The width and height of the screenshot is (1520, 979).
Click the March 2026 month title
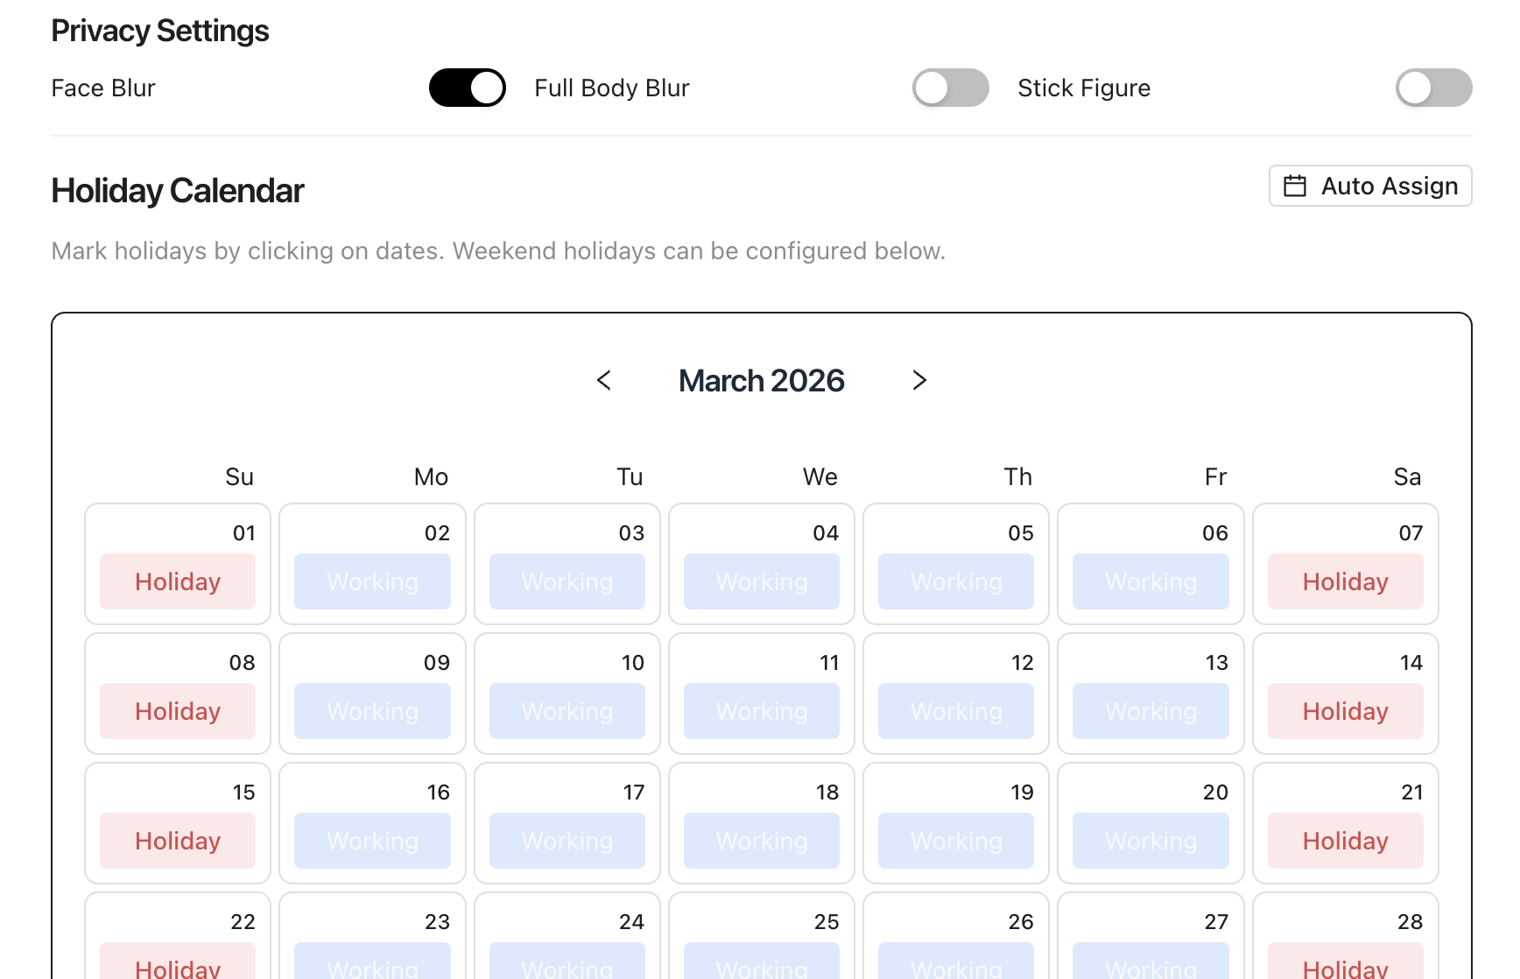pos(761,381)
